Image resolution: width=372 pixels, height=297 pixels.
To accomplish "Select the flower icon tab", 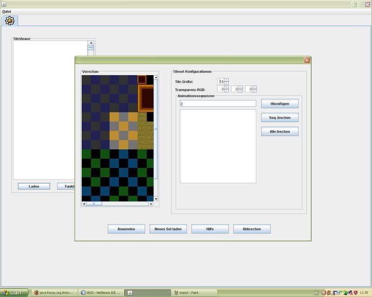I will 9,21.
